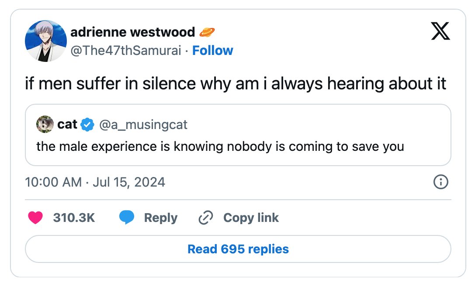This screenshot has width=475, height=286.
Task: Like the tweet with heart icon
Action: 35,218
